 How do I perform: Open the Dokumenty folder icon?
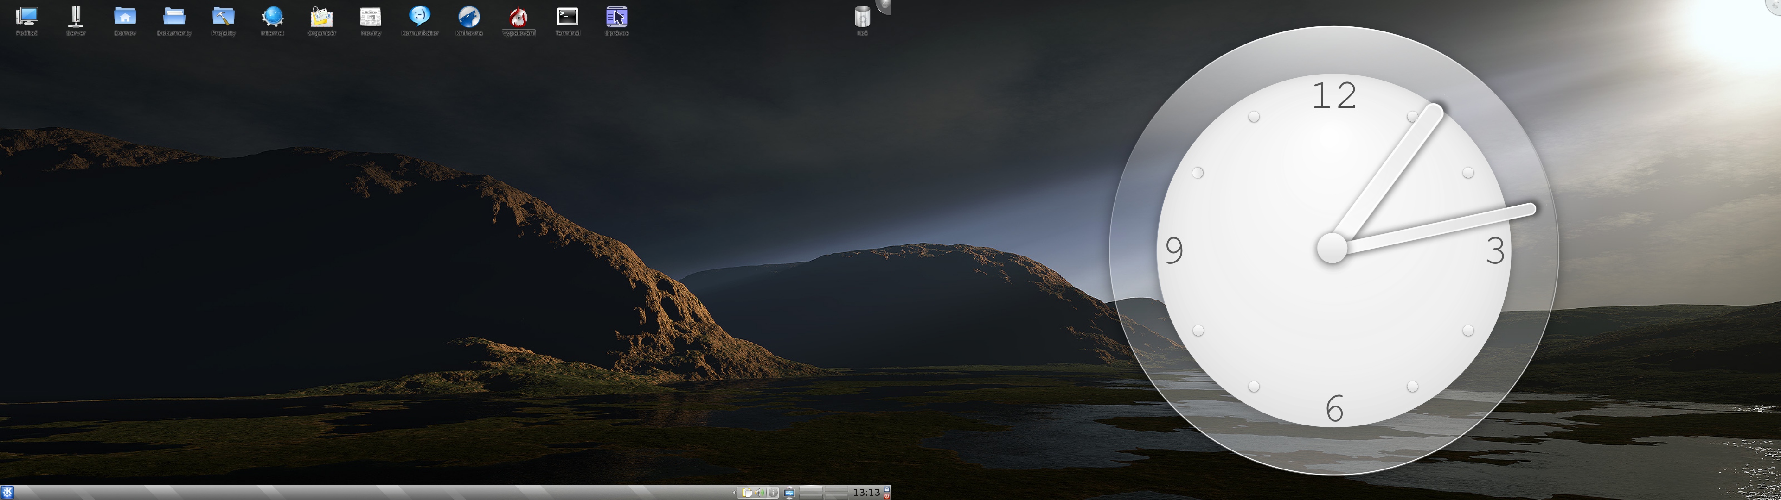point(174,16)
